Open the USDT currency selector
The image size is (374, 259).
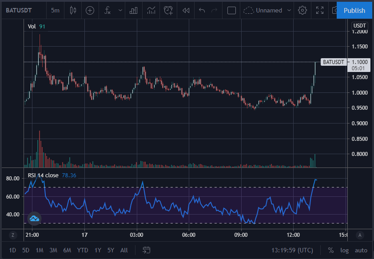[359, 25]
